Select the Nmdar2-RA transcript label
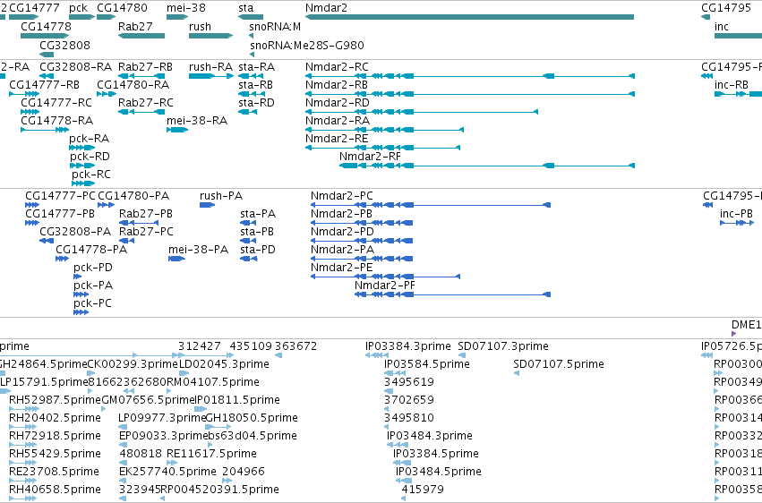The image size is (762, 503). coord(338,120)
